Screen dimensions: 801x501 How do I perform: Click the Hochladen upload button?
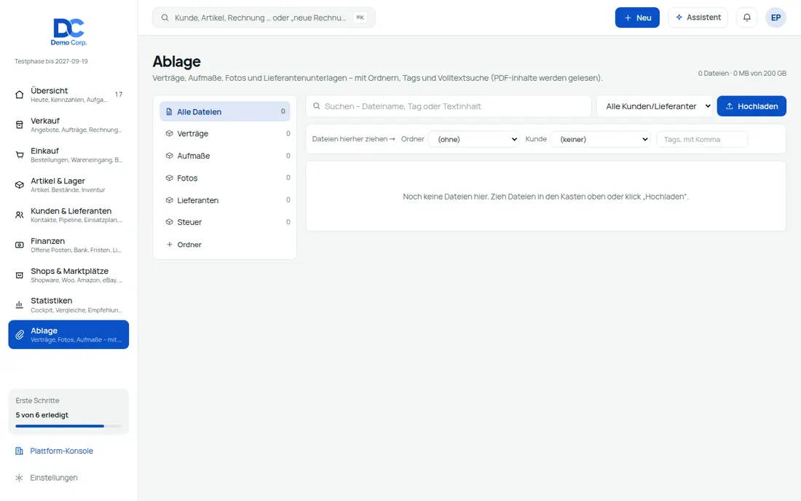pyautogui.click(x=751, y=106)
